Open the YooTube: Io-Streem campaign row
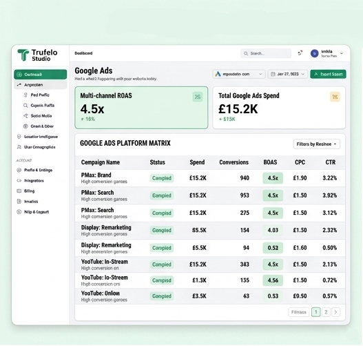The image size is (363, 346). (210, 280)
